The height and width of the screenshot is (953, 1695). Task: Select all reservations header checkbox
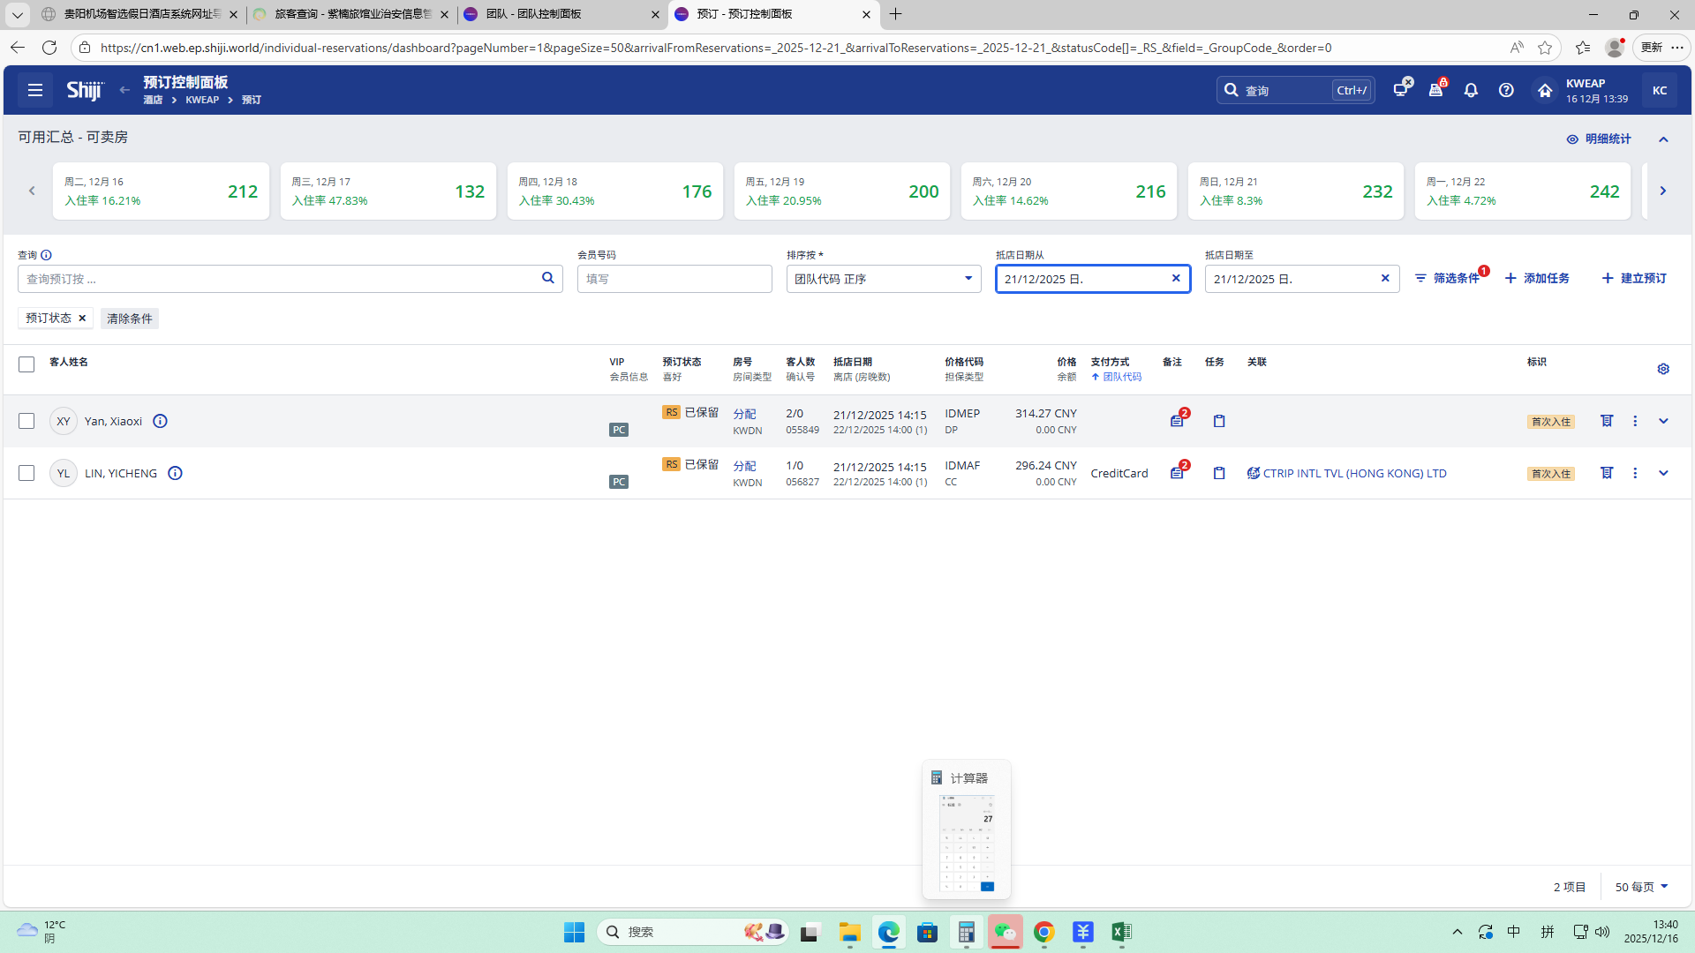(x=26, y=364)
